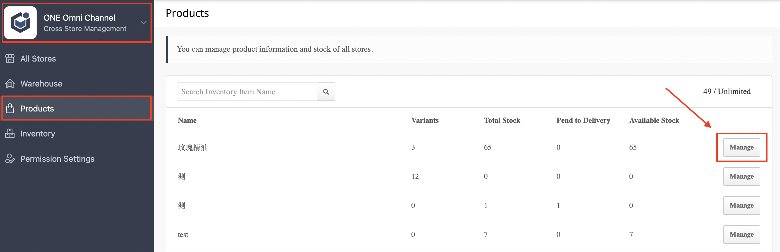
Task: Click the Available Stock column header
Action: click(654, 120)
